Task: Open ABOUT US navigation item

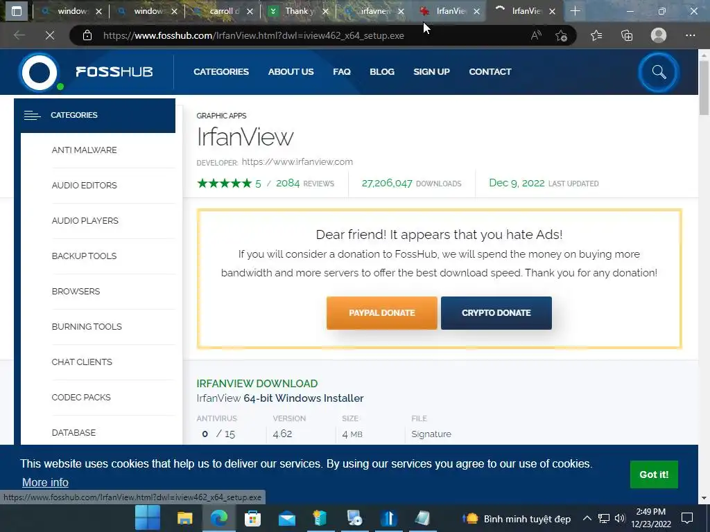Action: click(291, 72)
